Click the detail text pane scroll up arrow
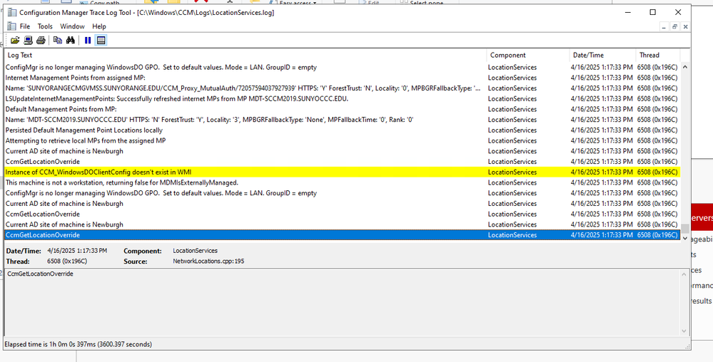 point(684,274)
